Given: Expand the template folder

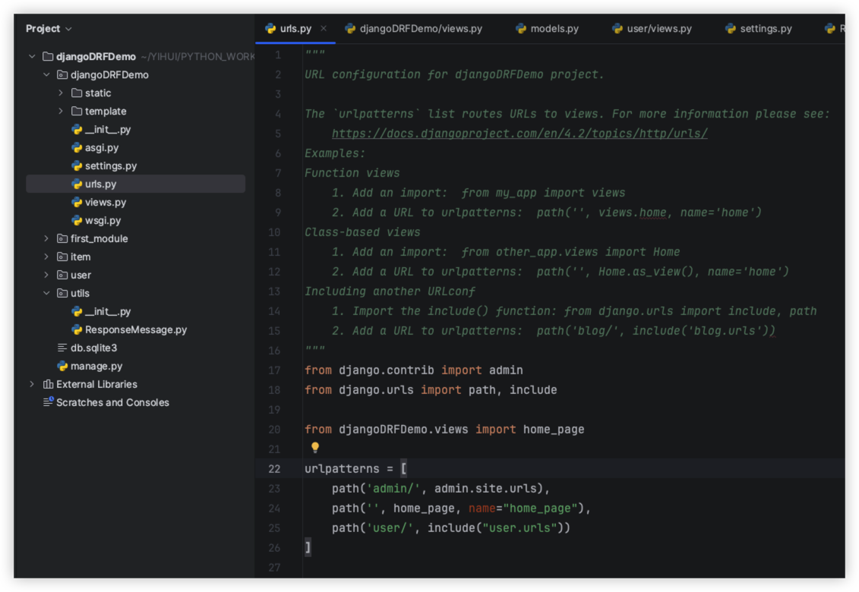Looking at the screenshot, I should (61, 111).
